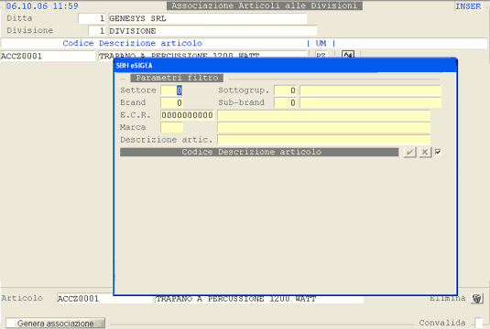Click into the Brand number field
Screen dimensions: 490x329
coord(171,102)
